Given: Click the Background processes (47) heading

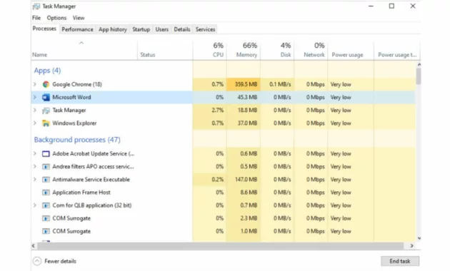Looking at the screenshot, I should click(x=77, y=140).
